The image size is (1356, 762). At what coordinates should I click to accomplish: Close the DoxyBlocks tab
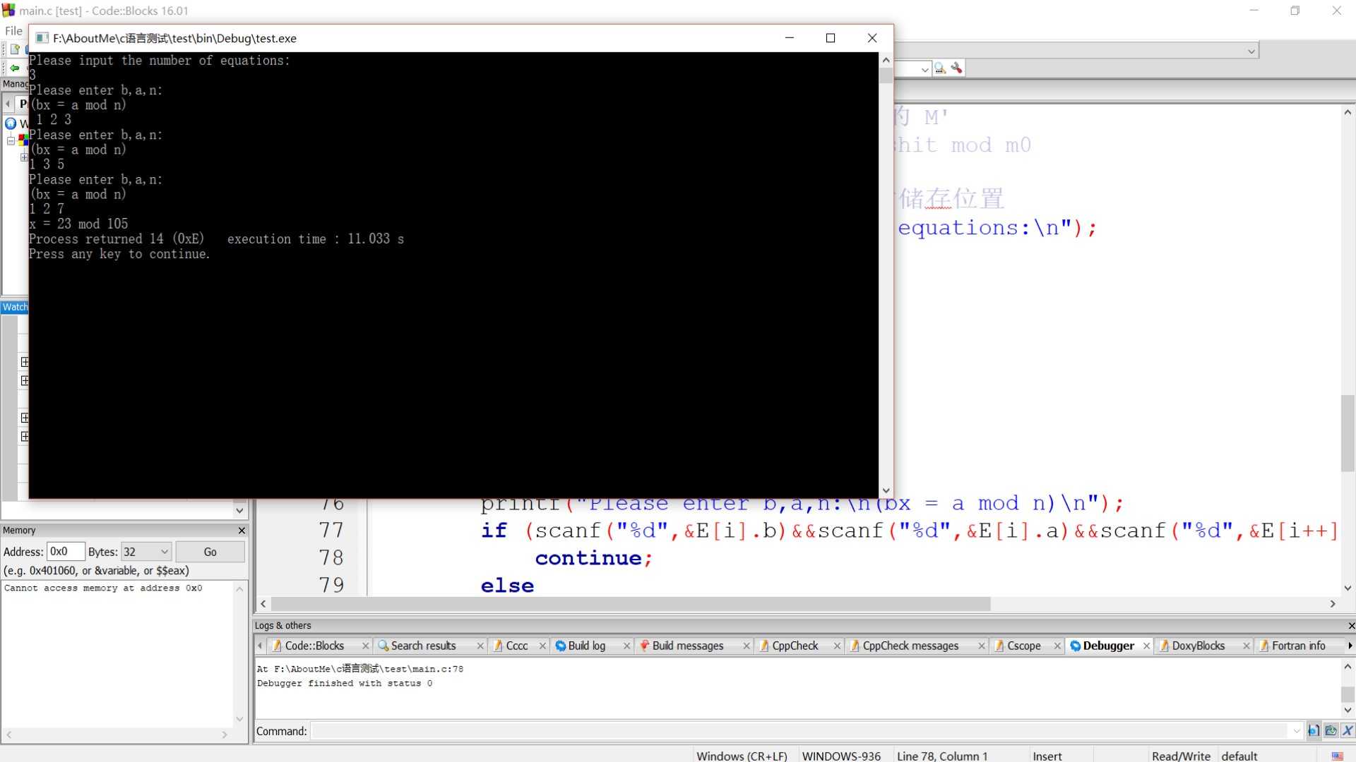[x=1247, y=646]
